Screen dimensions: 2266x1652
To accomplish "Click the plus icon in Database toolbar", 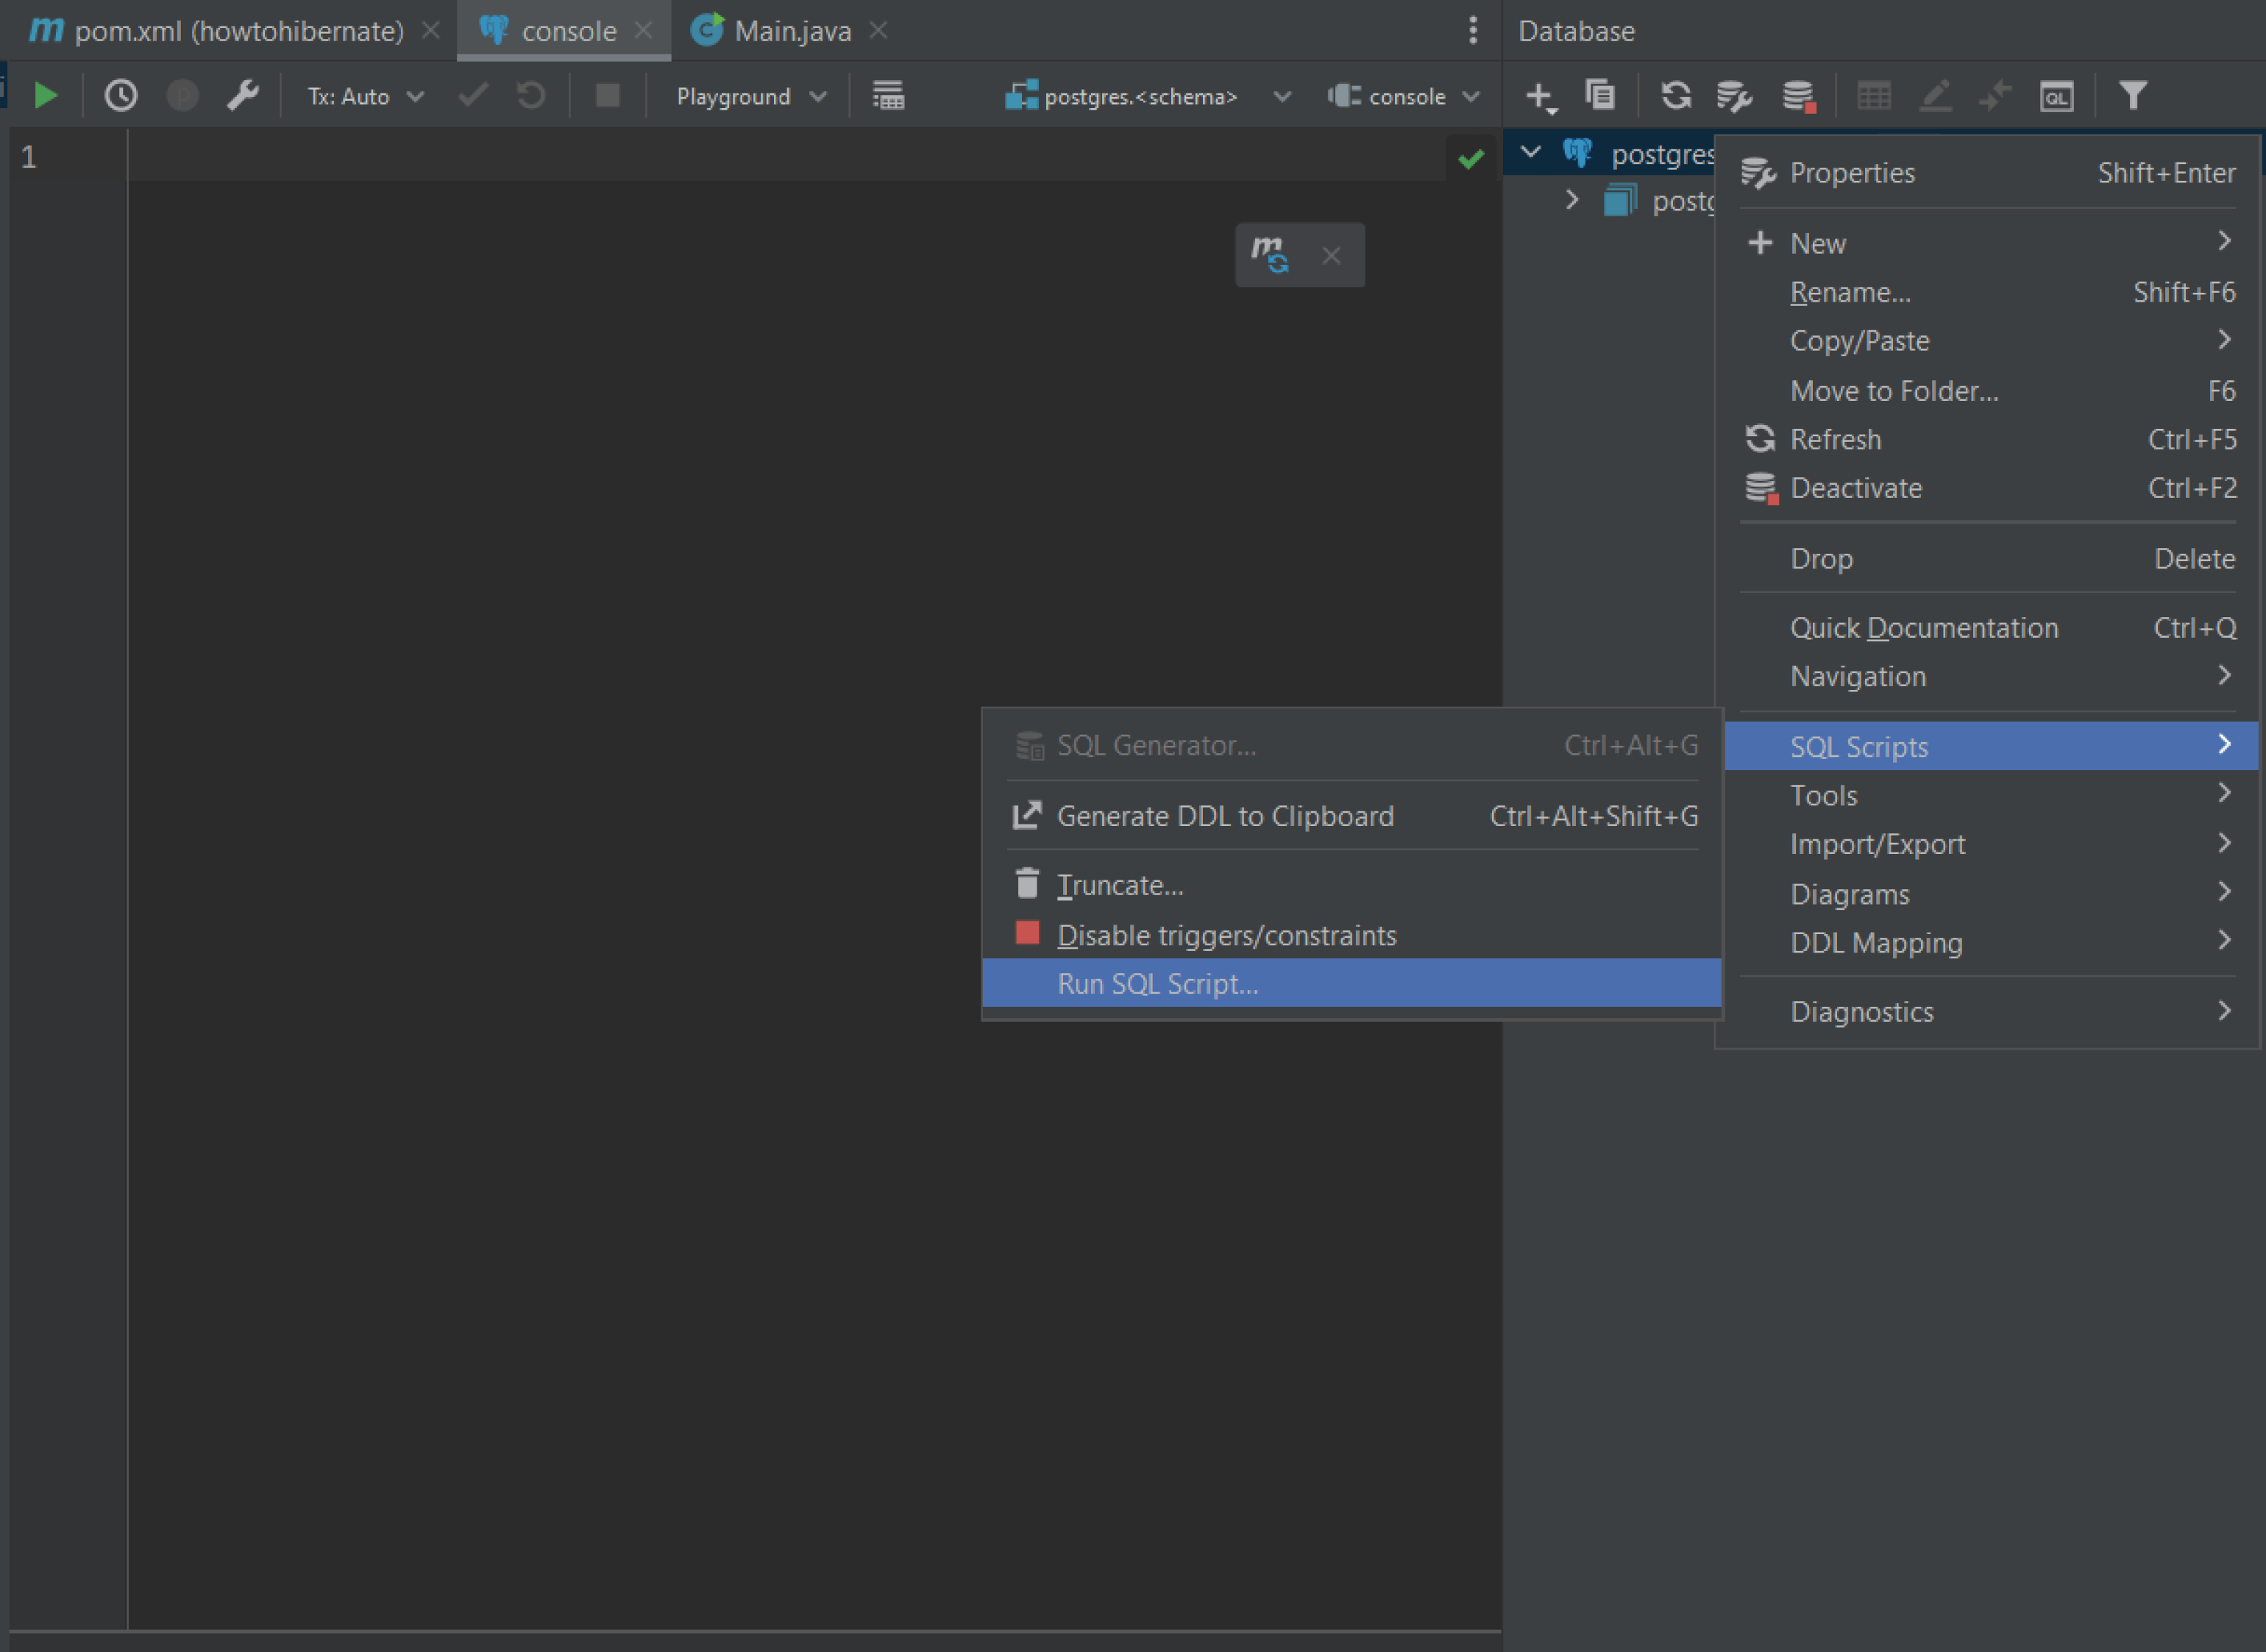I will tap(1540, 96).
